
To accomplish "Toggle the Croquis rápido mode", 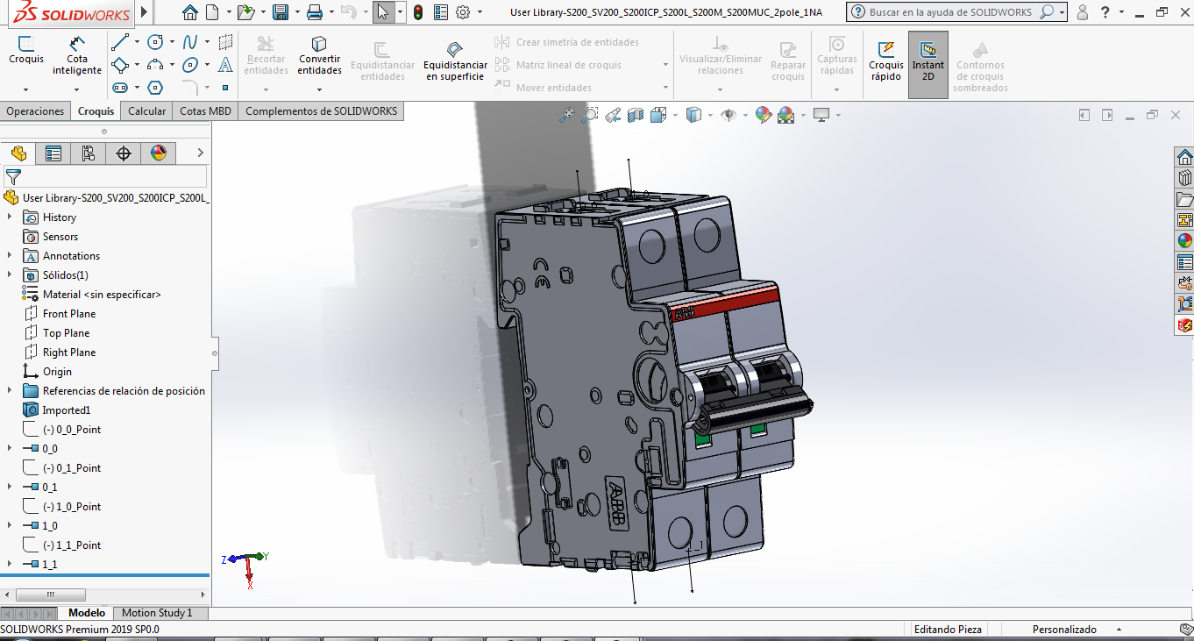I will point(885,60).
